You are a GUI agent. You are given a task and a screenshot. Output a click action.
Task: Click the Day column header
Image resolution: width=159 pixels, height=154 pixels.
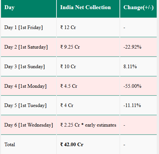[29, 8]
